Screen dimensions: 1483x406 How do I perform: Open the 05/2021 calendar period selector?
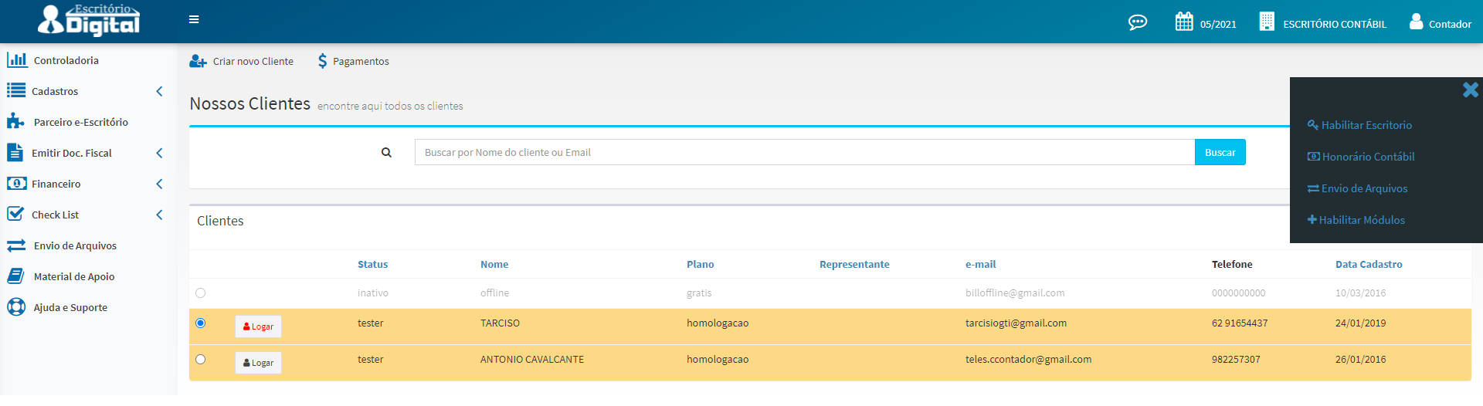pyautogui.click(x=1206, y=22)
